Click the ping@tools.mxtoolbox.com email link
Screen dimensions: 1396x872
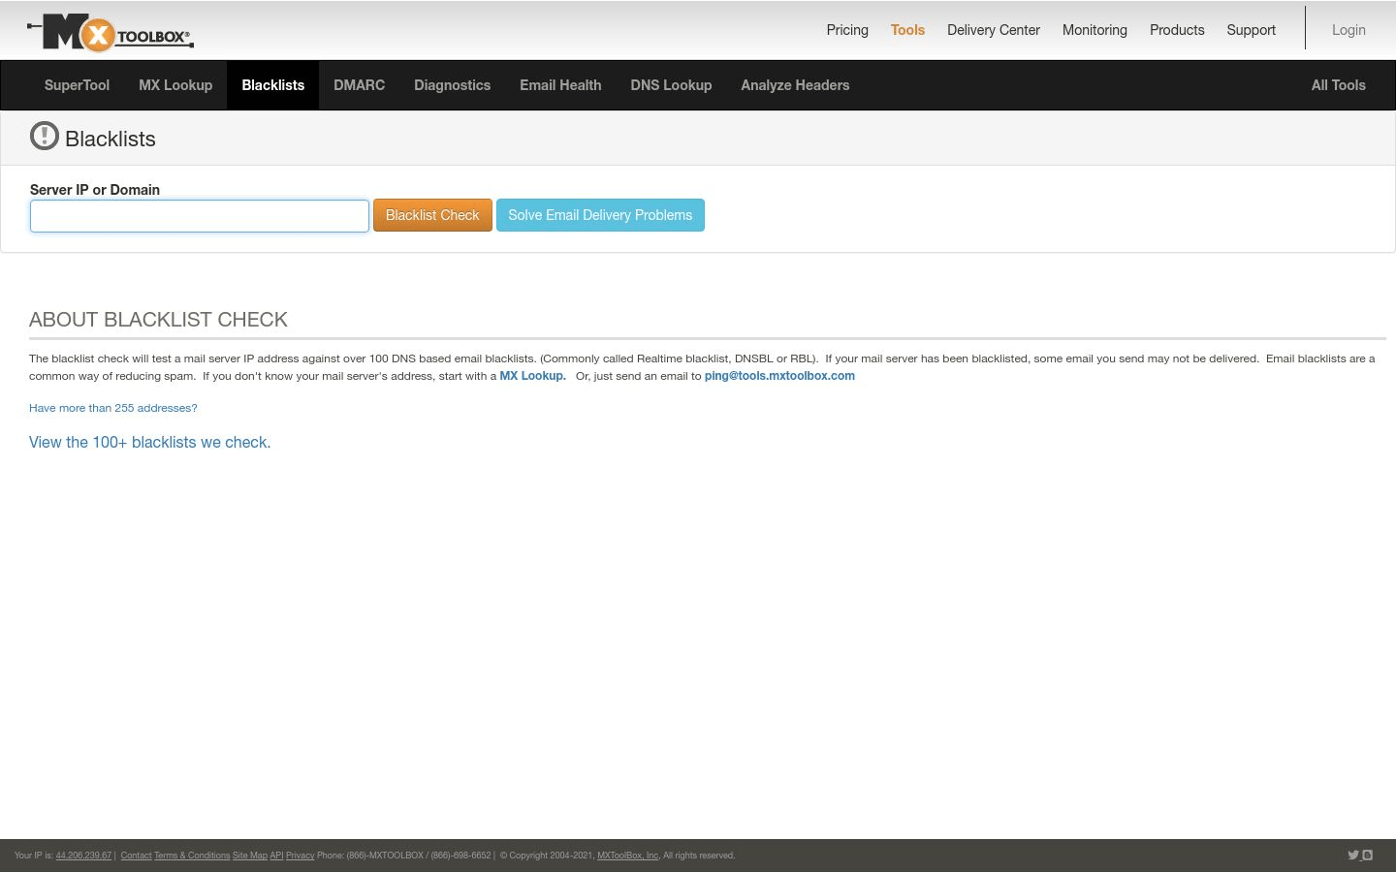[x=779, y=376]
